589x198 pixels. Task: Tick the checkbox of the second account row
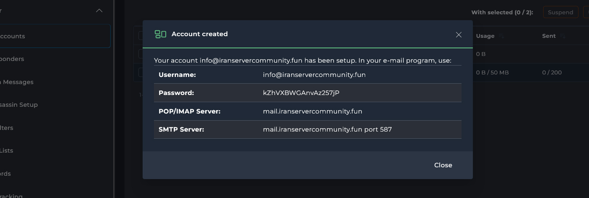141,72
